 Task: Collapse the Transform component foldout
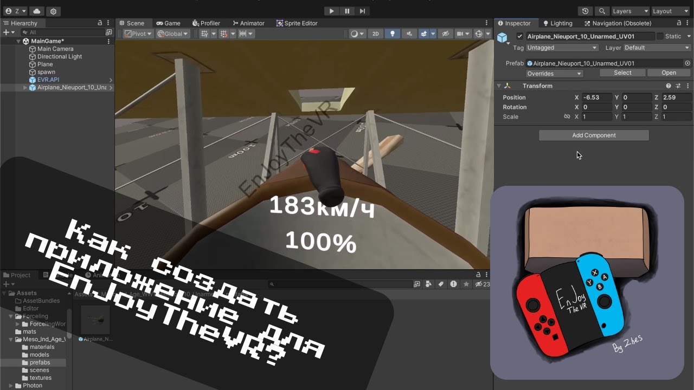point(499,86)
